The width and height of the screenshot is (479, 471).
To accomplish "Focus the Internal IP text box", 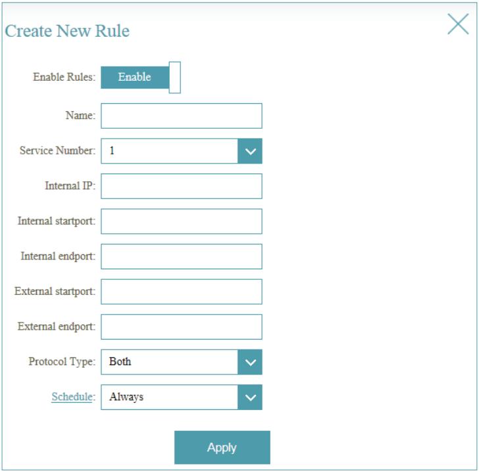I will click(x=181, y=186).
